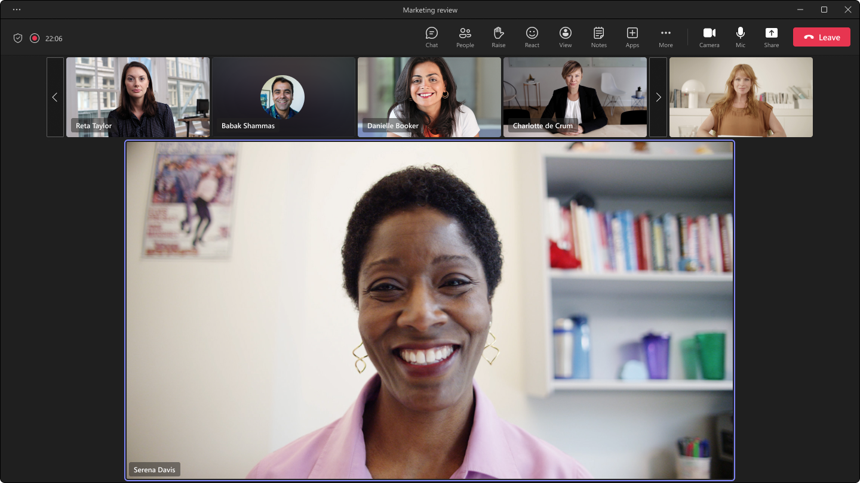The width and height of the screenshot is (860, 483).
Task: Open meeting Notes
Action: tap(598, 36)
